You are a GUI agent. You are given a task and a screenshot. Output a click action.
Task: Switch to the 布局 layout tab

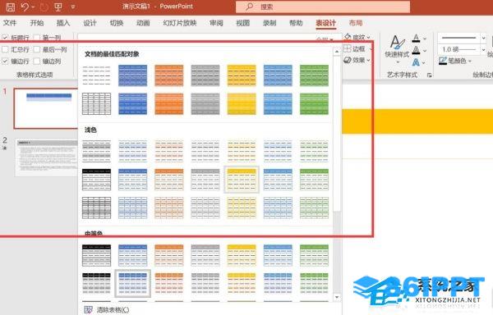(356, 23)
